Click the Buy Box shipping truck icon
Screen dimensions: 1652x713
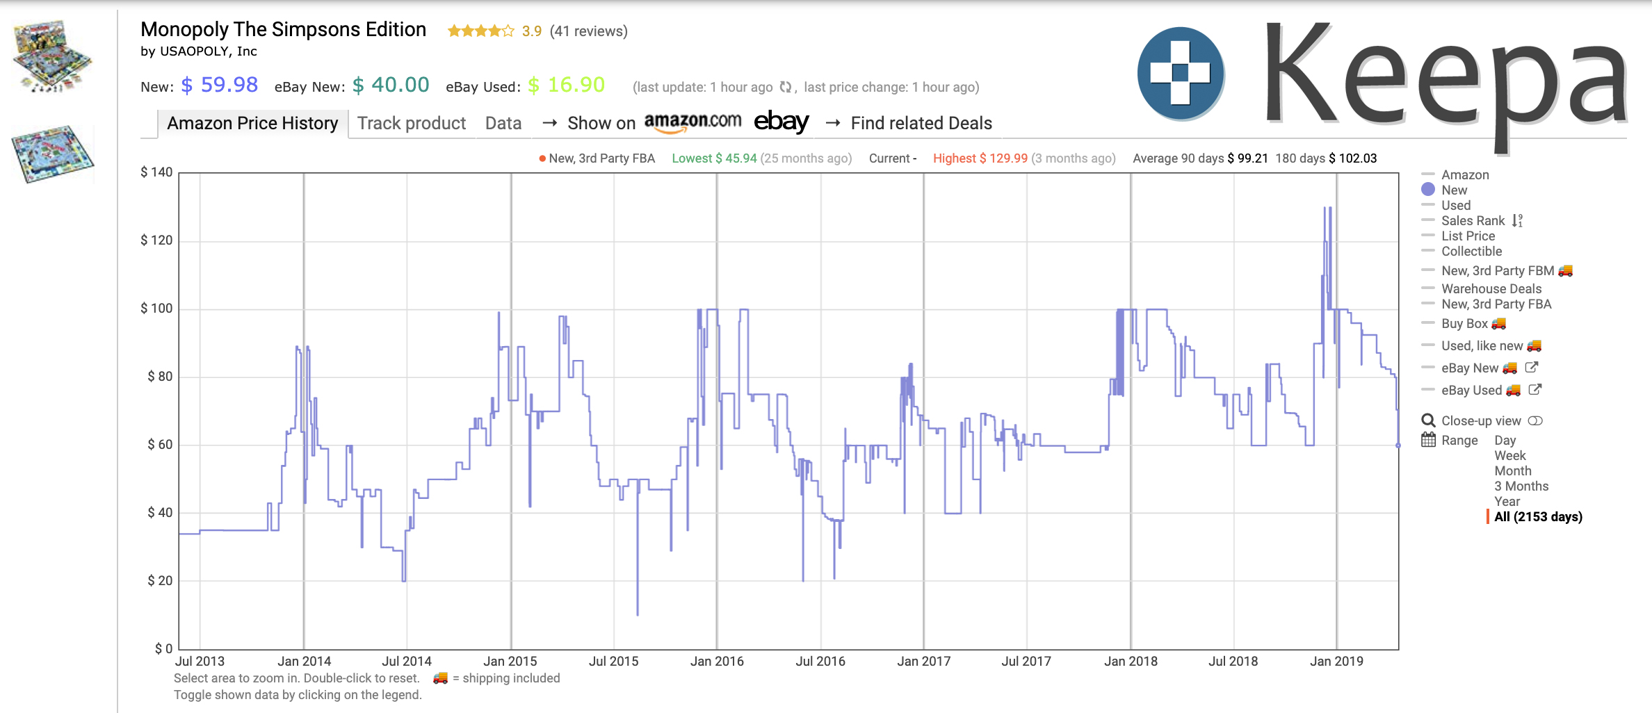coord(1498,323)
